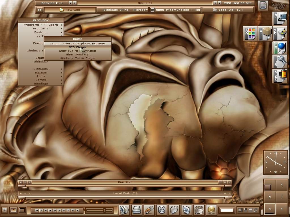290x217 pixels.
Task: Click the analog clock widget
Action: point(276,162)
